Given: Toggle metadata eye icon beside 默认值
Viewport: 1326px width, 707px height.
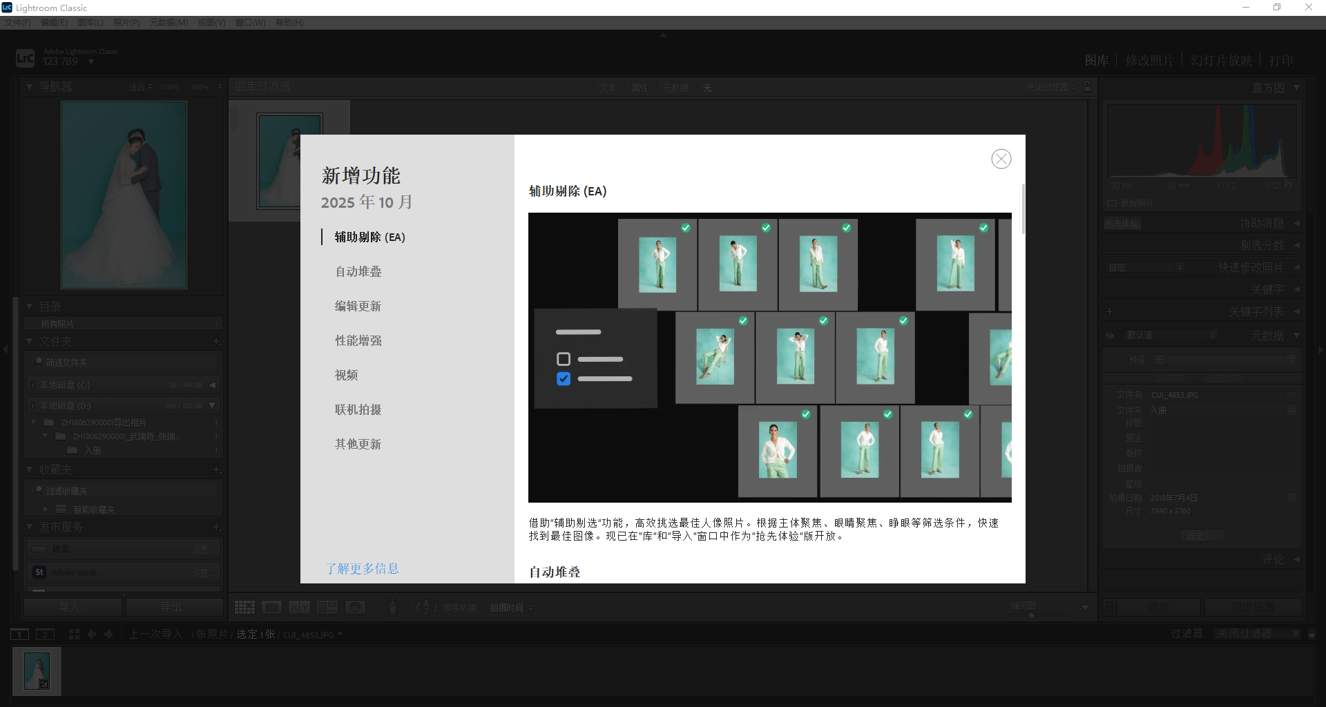Looking at the screenshot, I should [x=1110, y=336].
